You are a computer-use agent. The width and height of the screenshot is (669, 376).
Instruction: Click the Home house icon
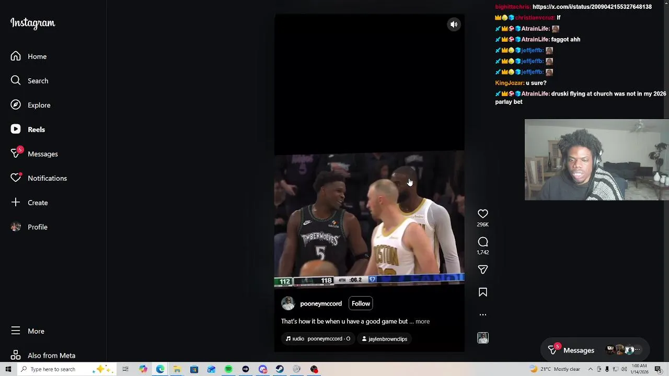16,56
